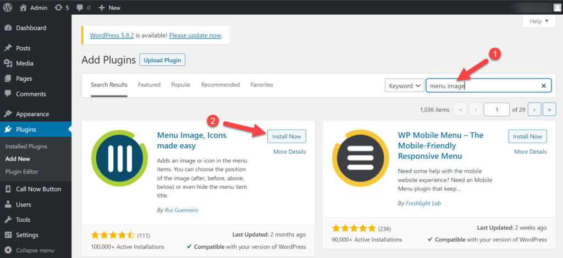Clear the plugin search field with X
563x258 pixels.
coord(544,86)
